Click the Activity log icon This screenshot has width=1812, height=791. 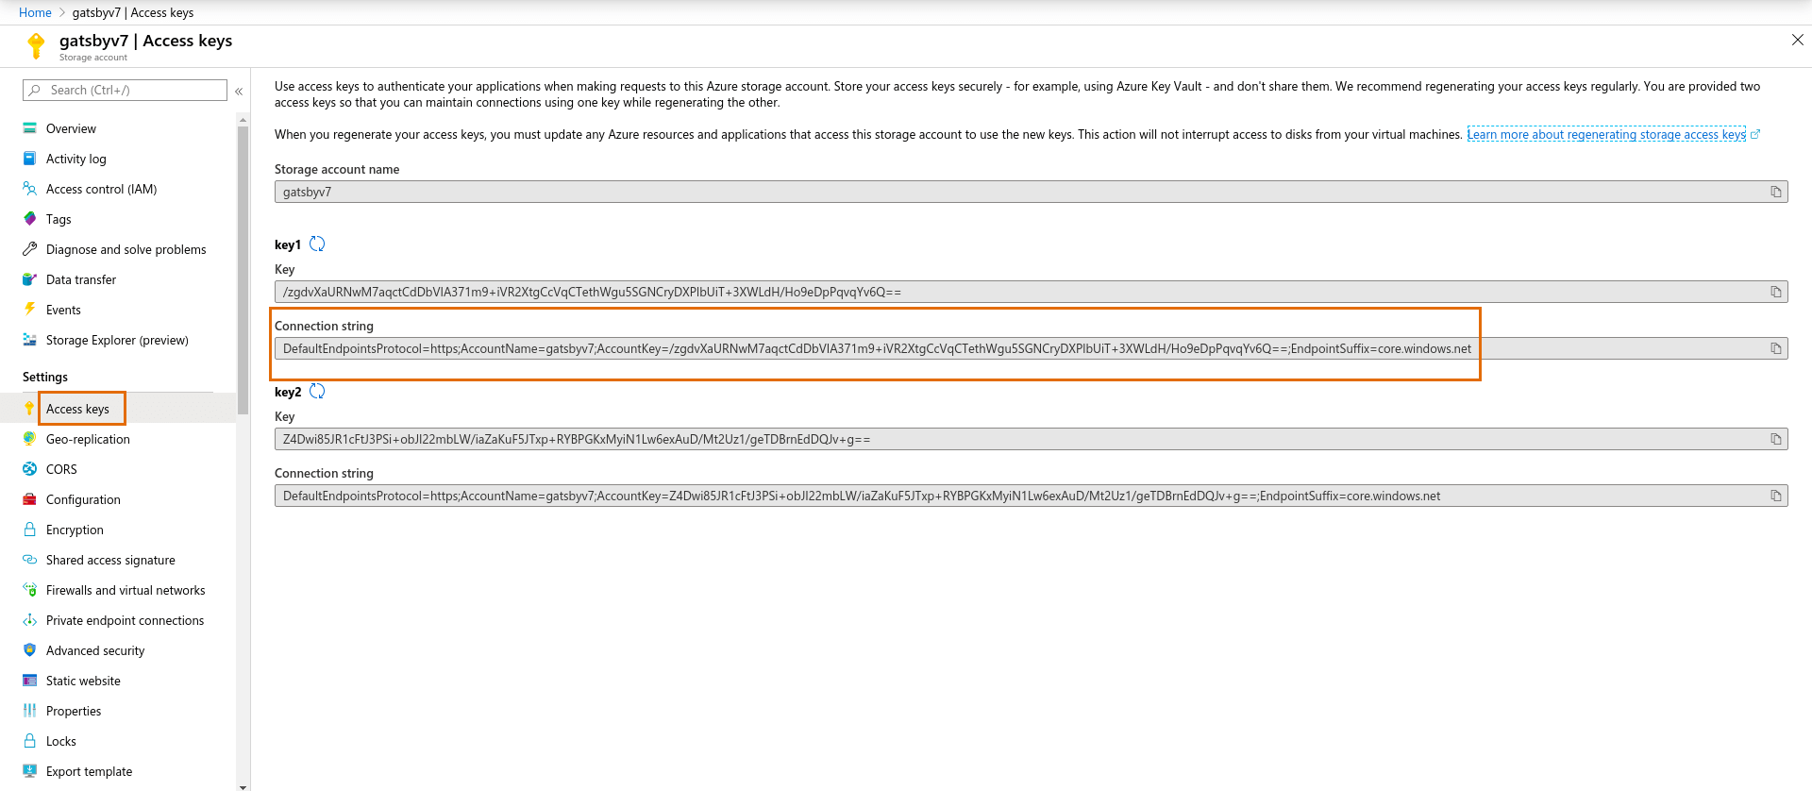pos(30,159)
